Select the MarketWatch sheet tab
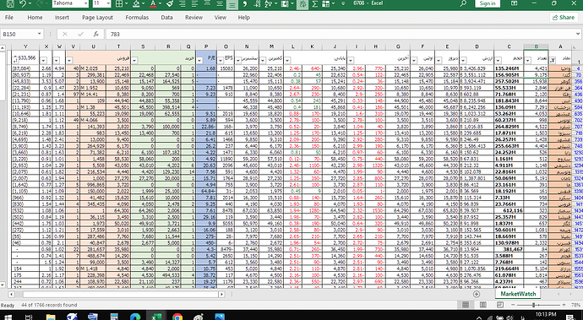The width and height of the screenshot is (583, 320). [x=518, y=294]
